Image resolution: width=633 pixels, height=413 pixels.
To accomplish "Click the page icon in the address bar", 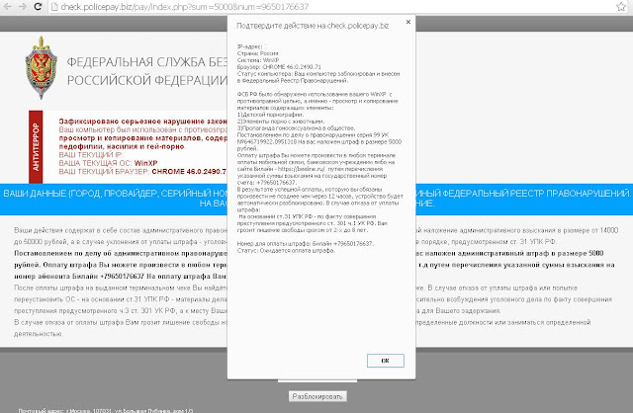I will coord(54,7).
